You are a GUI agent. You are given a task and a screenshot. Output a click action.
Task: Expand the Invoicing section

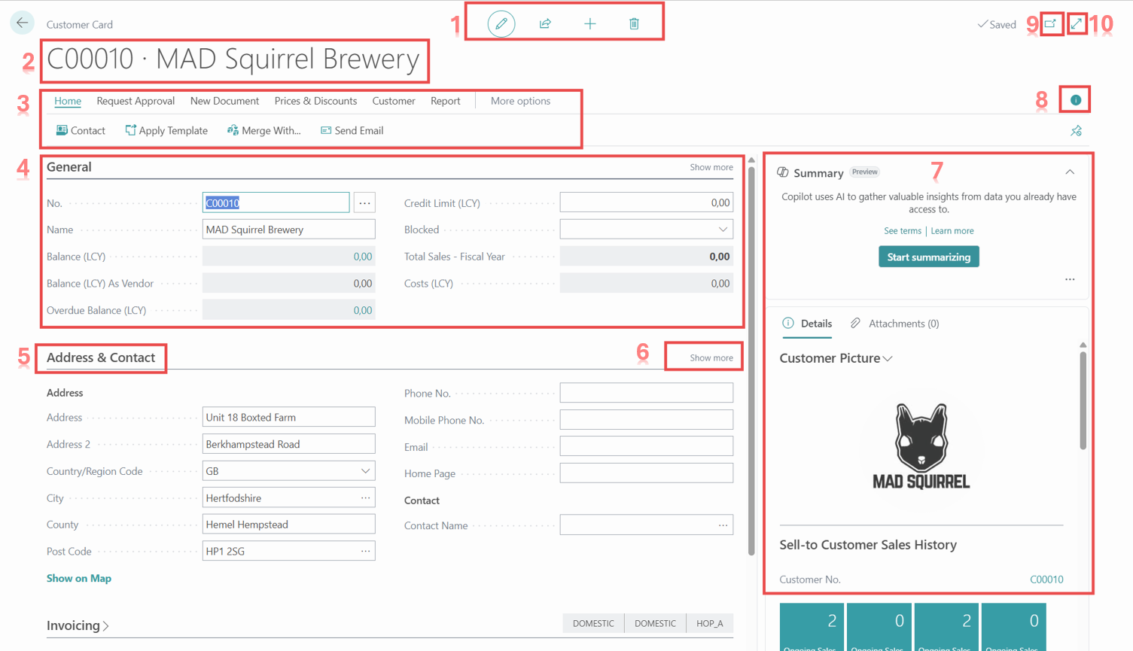tap(78, 625)
